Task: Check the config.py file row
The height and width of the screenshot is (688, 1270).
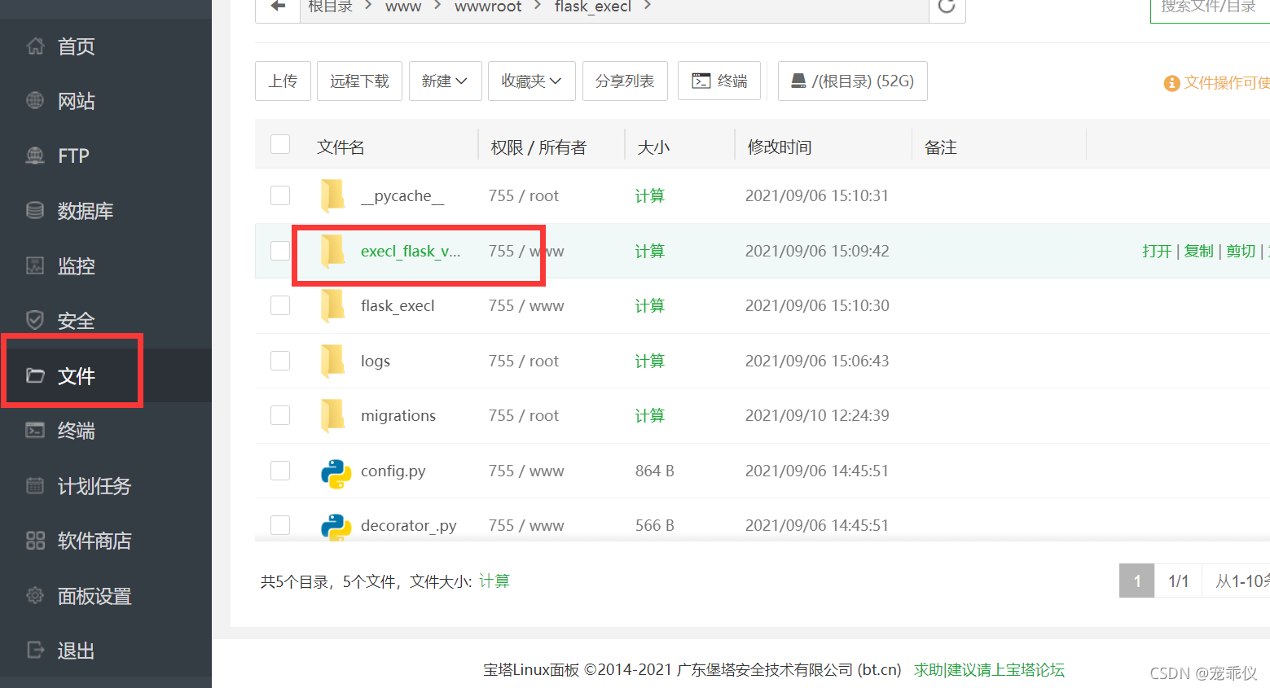Action: (x=280, y=470)
